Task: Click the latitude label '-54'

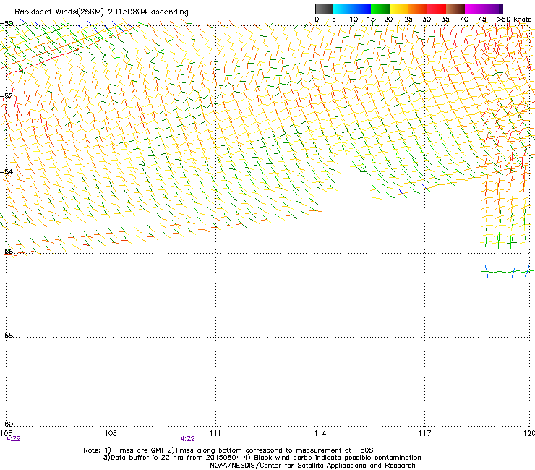Action: pyautogui.click(x=7, y=171)
